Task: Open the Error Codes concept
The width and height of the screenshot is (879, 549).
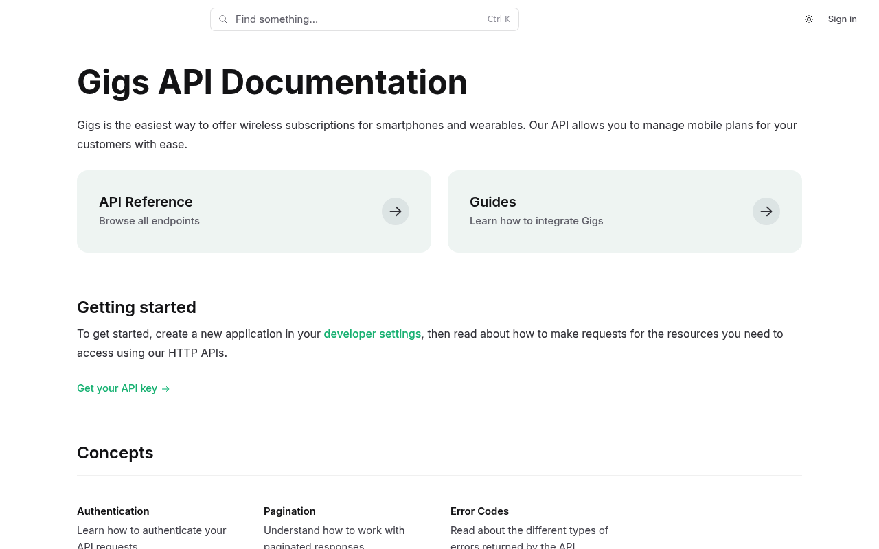Action: coord(479,511)
